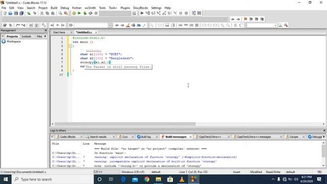Toggle bookmark with the flag icon

tap(245, 19)
